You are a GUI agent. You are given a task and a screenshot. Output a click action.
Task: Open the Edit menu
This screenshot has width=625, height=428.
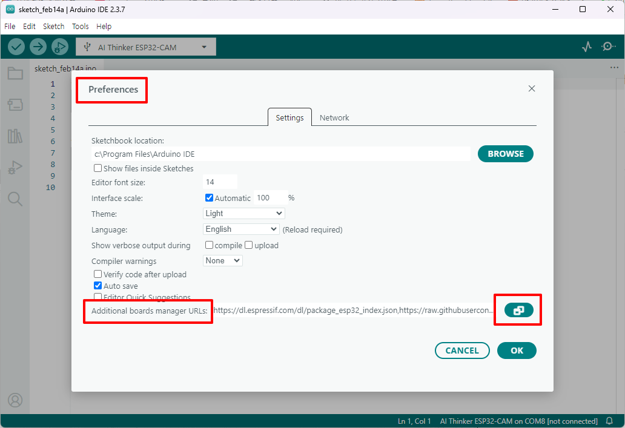click(29, 26)
